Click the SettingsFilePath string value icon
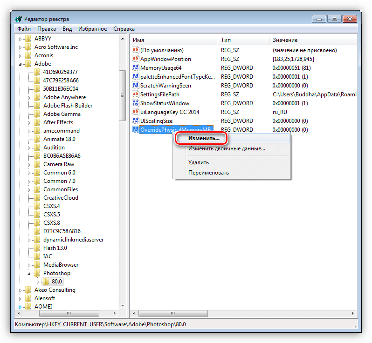Screen dimensions: 372x343 tap(136, 94)
